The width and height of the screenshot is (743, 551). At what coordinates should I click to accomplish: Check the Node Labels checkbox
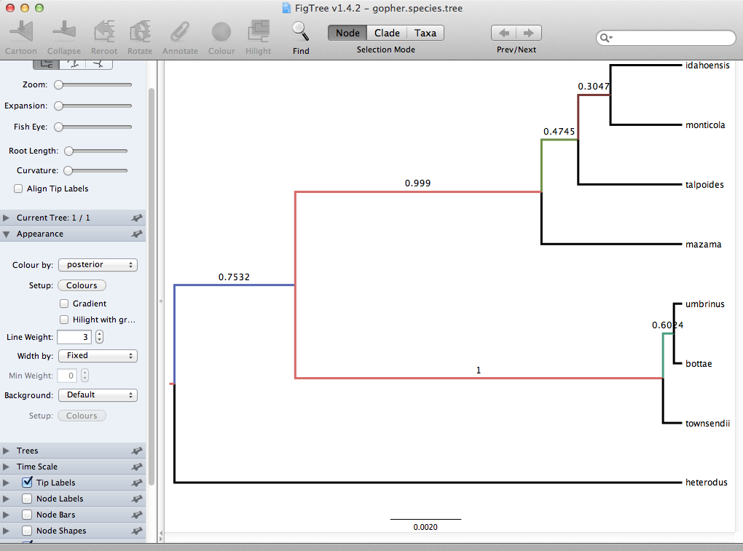27,499
